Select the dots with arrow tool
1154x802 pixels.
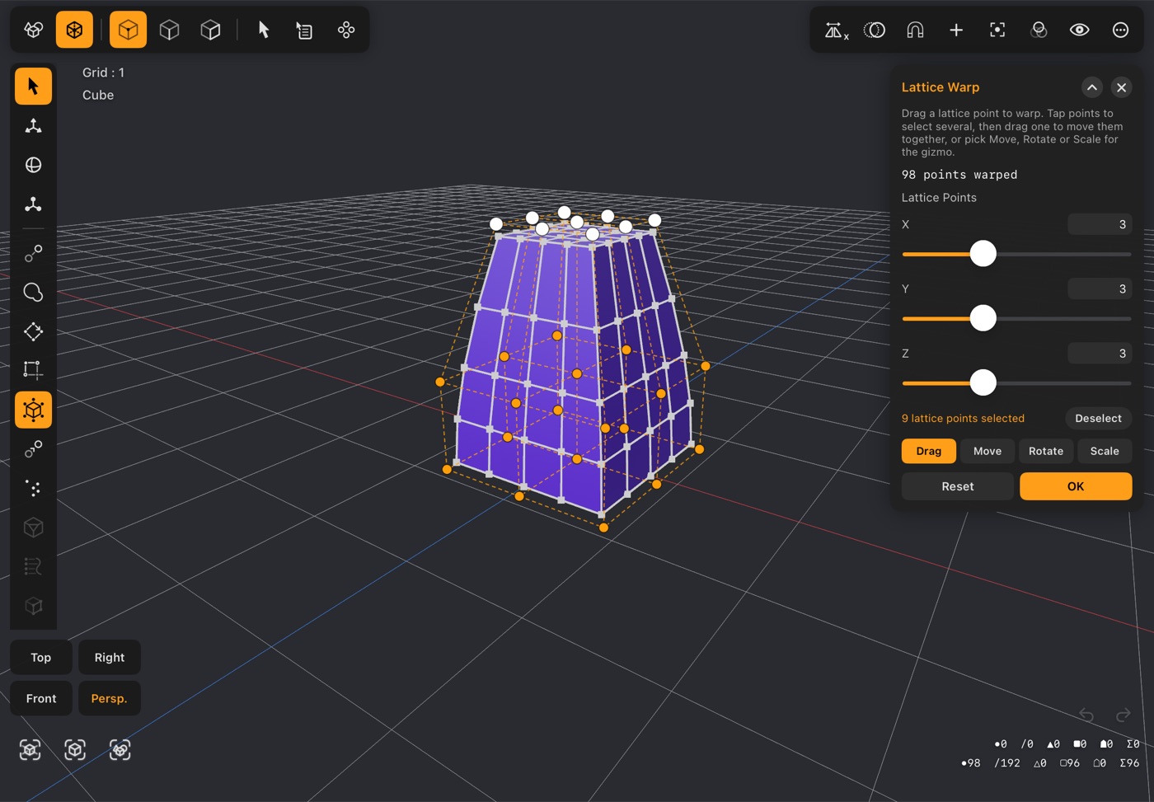pyautogui.click(x=33, y=449)
